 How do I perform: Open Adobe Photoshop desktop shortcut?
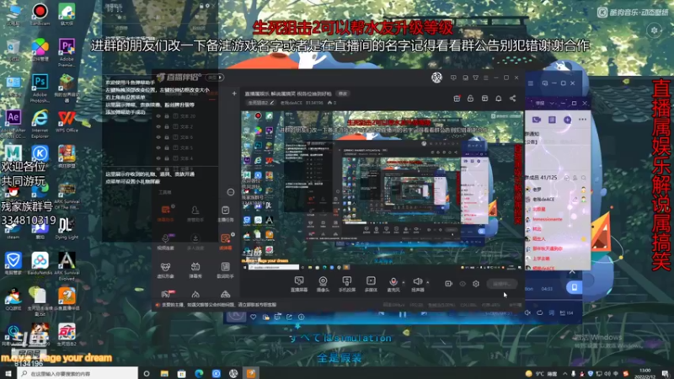[x=40, y=88]
